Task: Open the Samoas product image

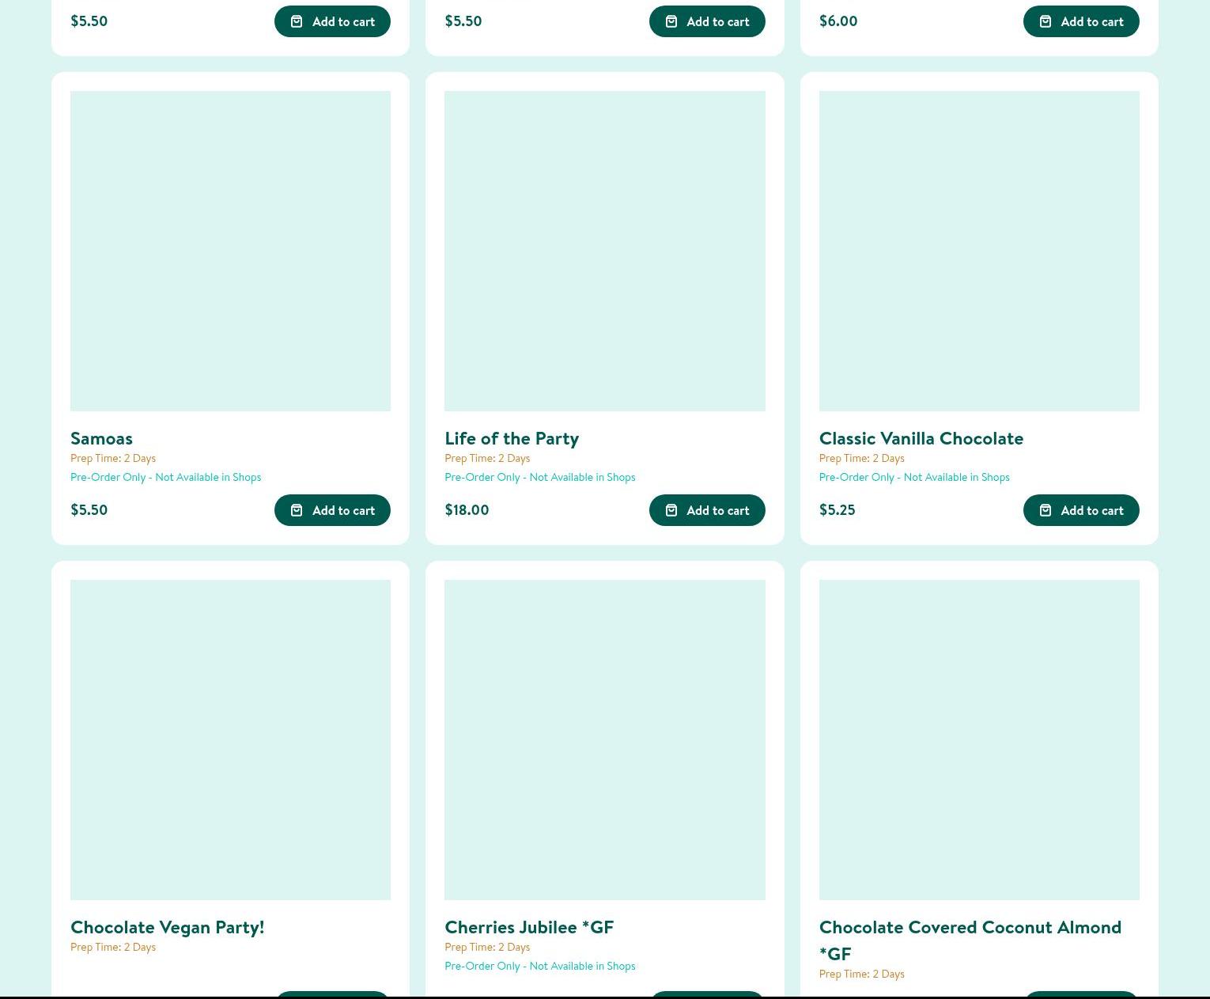Action: 230,251
